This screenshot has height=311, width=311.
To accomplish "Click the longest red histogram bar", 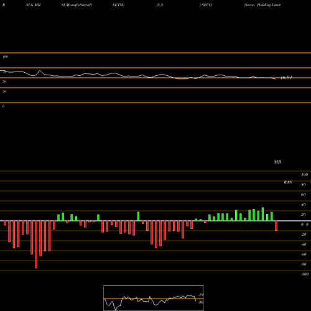I will pyautogui.click(x=36, y=244).
